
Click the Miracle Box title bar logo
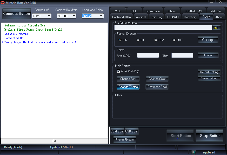click(3, 2)
